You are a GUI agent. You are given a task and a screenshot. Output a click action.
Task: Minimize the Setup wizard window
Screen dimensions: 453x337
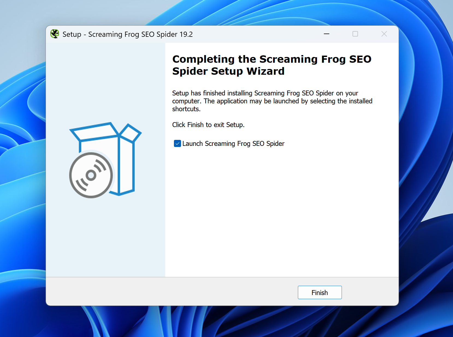tap(326, 34)
